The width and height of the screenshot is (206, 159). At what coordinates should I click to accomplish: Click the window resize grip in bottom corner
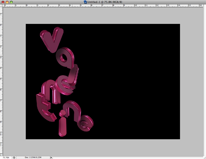pos(205,158)
